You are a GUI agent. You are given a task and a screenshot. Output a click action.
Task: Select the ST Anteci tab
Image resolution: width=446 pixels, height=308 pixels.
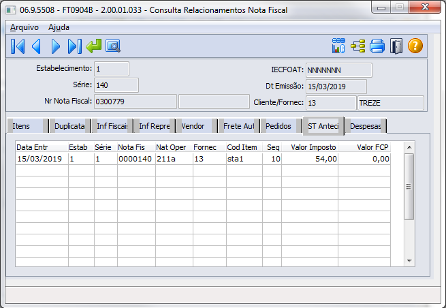tap(323, 126)
